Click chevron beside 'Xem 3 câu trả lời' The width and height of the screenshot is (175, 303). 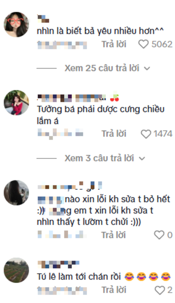pos(142,159)
